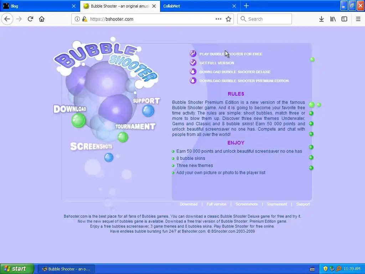Click the forward navigation arrow
Screen dimensions: 365x274
point(19,19)
